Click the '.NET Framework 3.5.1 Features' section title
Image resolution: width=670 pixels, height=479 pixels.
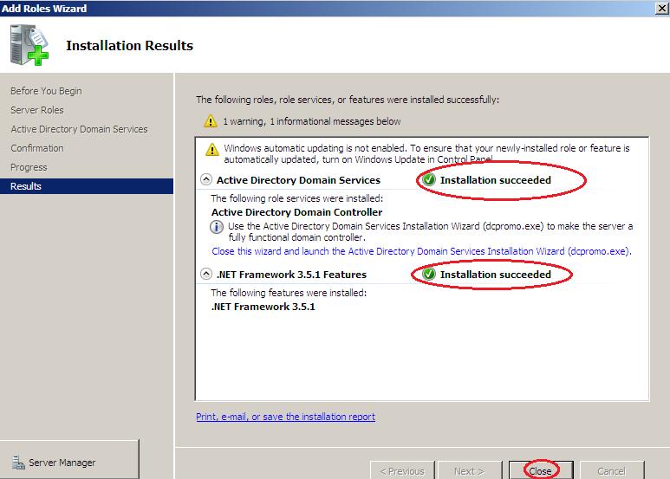tap(291, 275)
